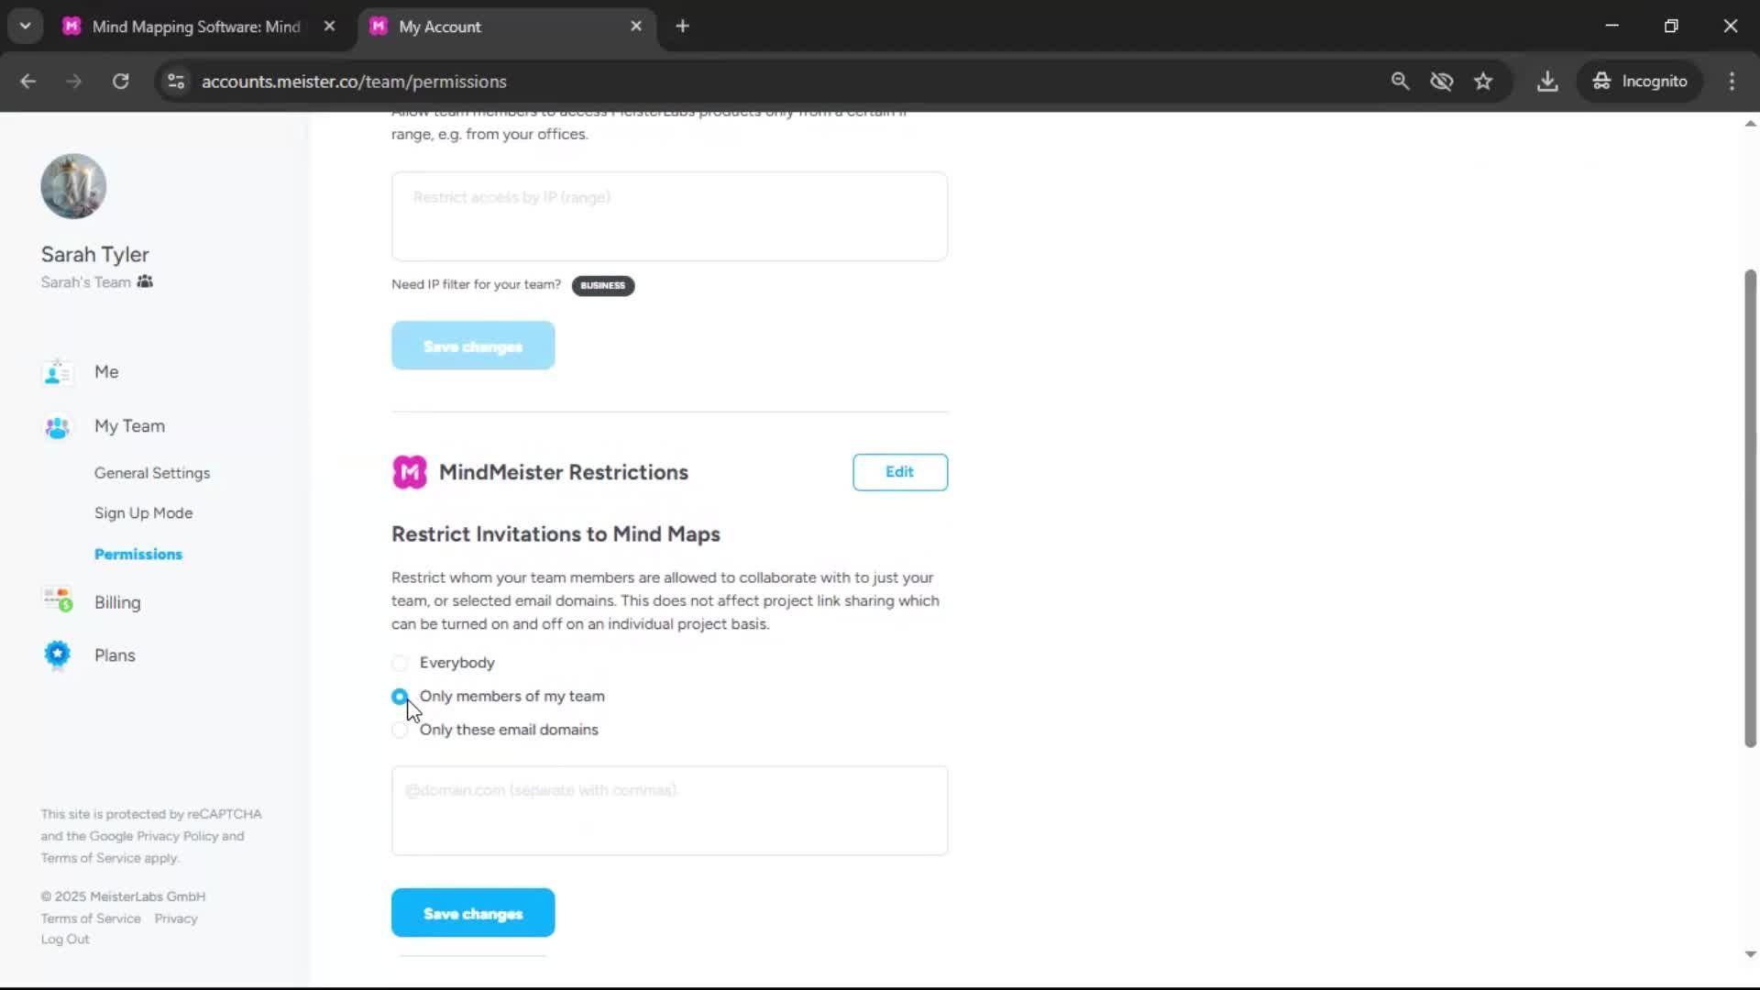Click Sarah Tyler's profile avatar

point(73,186)
